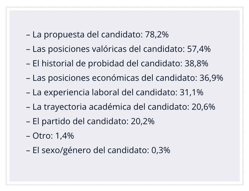Click the 20,6% value
This screenshot has width=249, height=191.
pos(203,107)
